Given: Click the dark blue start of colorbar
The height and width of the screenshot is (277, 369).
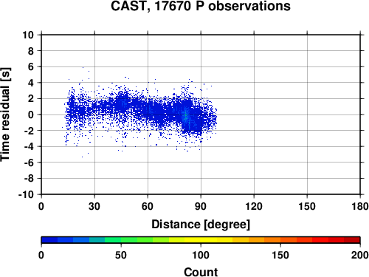Looking at the screenshot, I should coord(49,240).
